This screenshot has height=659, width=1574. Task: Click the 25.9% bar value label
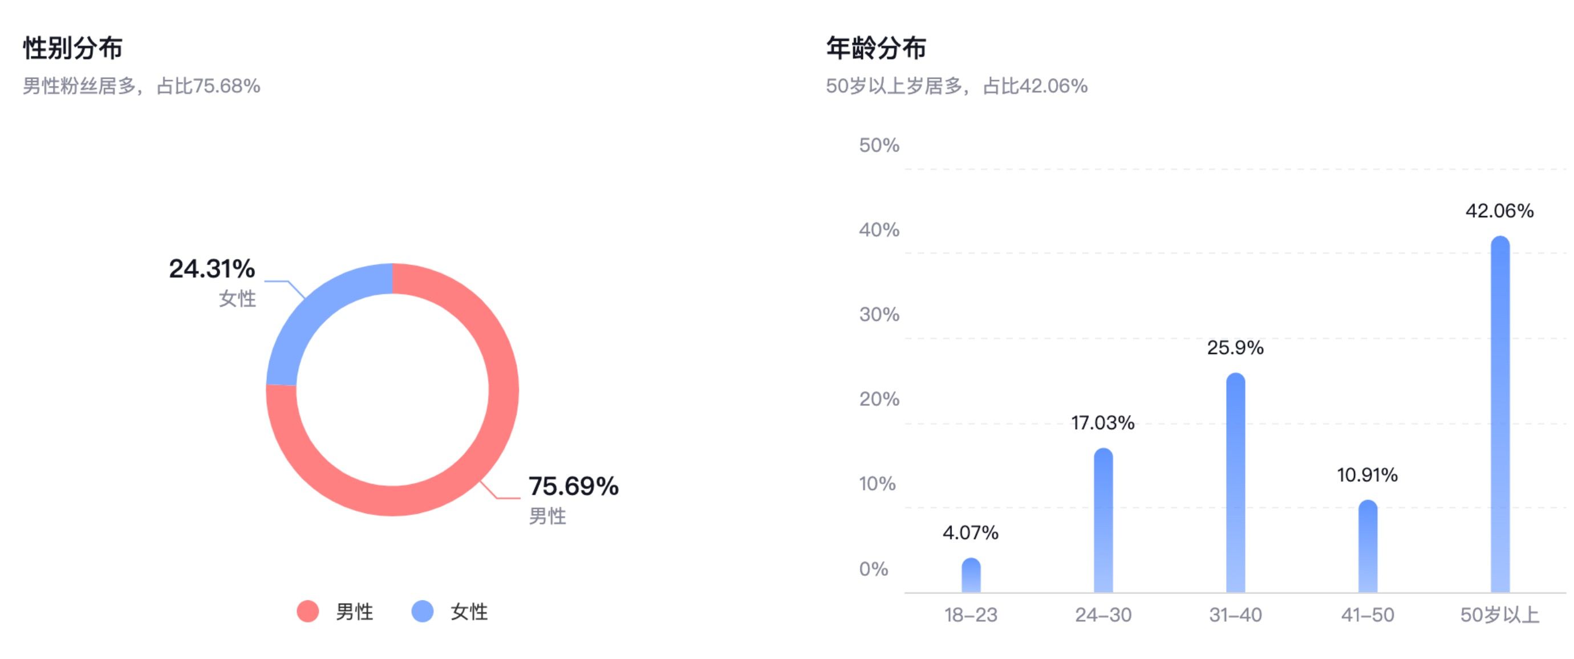pyautogui.click(x=1235, y=348)
